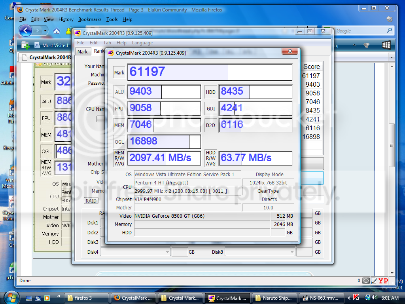Select score 16898 in the Score list
This screenshot has width=405, height=304.
[311, 137]
